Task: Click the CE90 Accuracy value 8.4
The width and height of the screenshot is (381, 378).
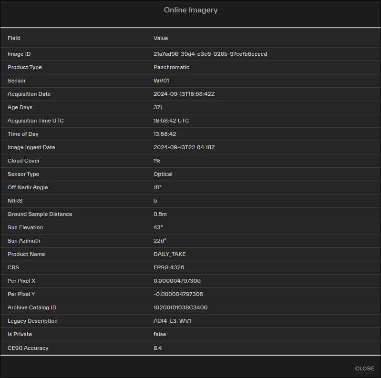Action: [157, 348]
